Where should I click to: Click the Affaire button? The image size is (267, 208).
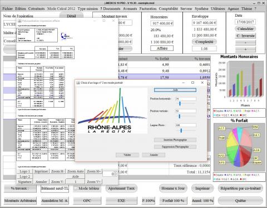pos(162,49)
